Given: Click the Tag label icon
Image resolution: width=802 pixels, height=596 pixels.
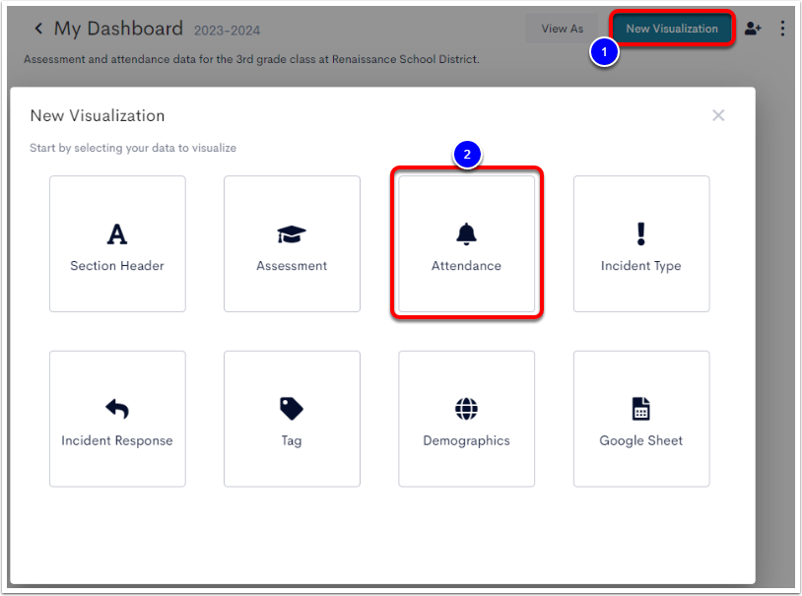Looking at the screenshot, I should 292,409.
